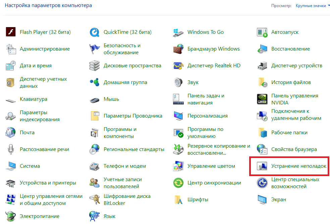Open the Flash Player icon
Image resolution: width=330 pixels, height=224 pixels.
click(x=11, y=32)
